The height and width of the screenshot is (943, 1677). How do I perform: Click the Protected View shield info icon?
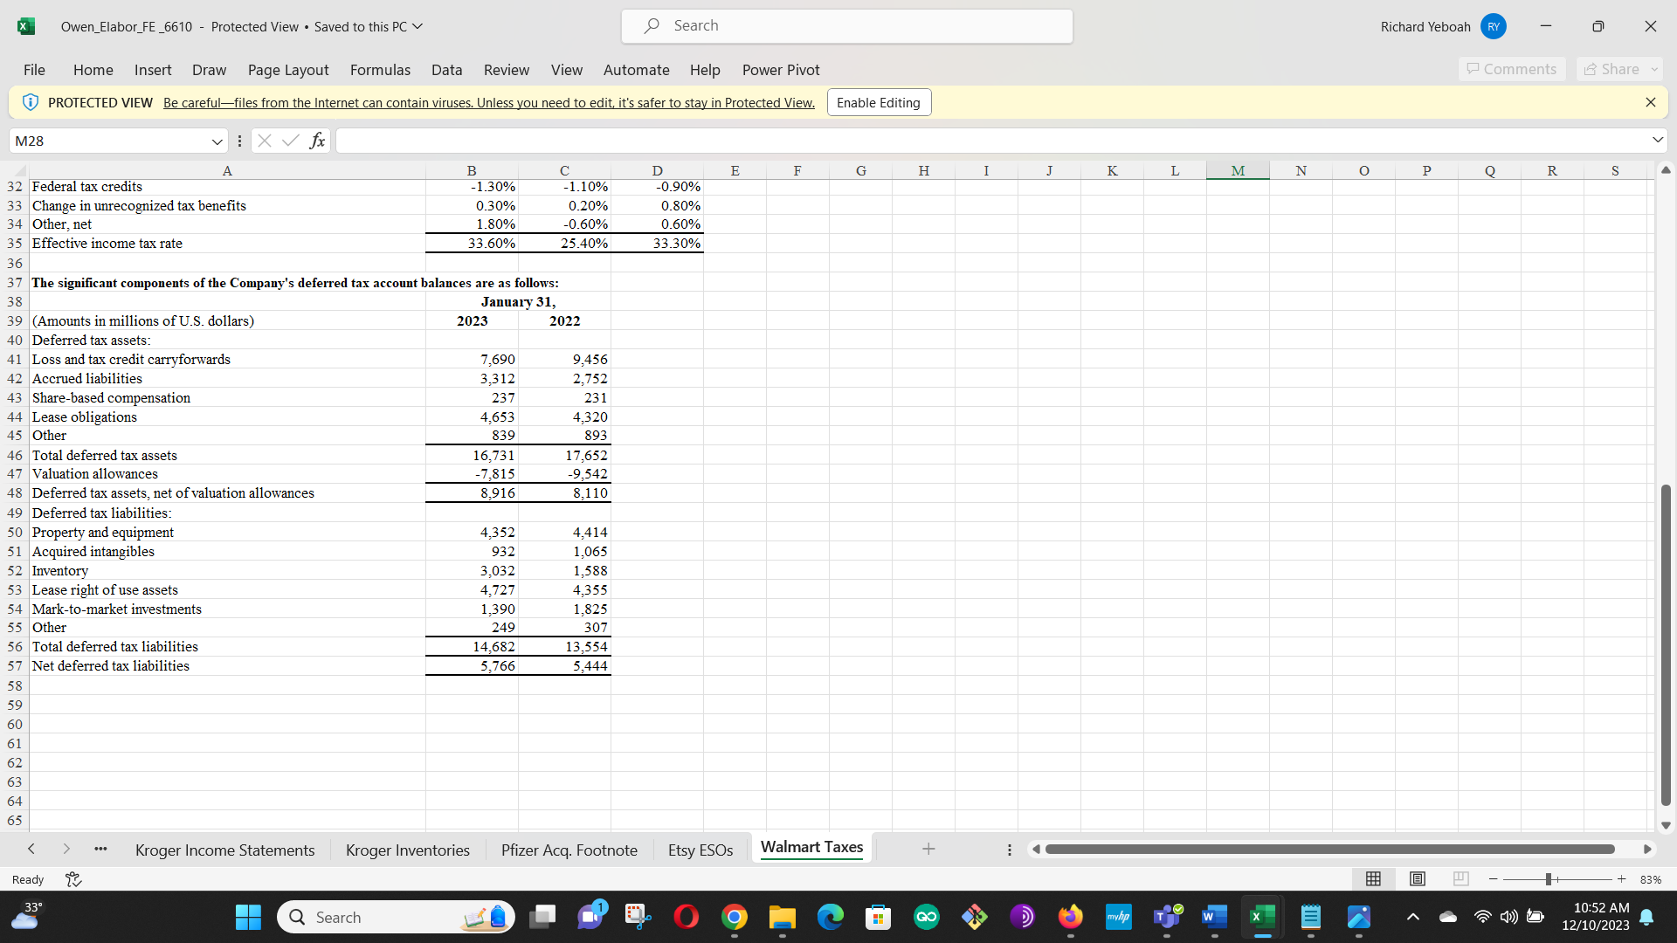31,102
